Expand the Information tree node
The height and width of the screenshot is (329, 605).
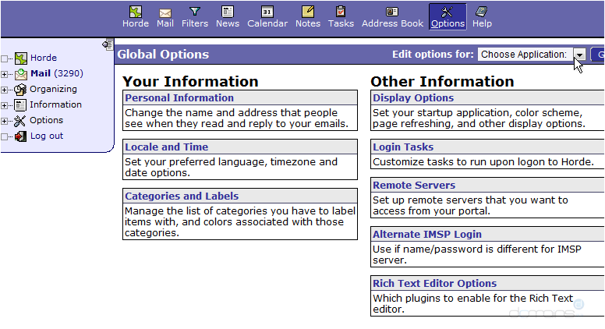[5, 105]
